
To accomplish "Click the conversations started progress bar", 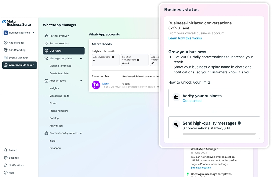I will (219, 133).
